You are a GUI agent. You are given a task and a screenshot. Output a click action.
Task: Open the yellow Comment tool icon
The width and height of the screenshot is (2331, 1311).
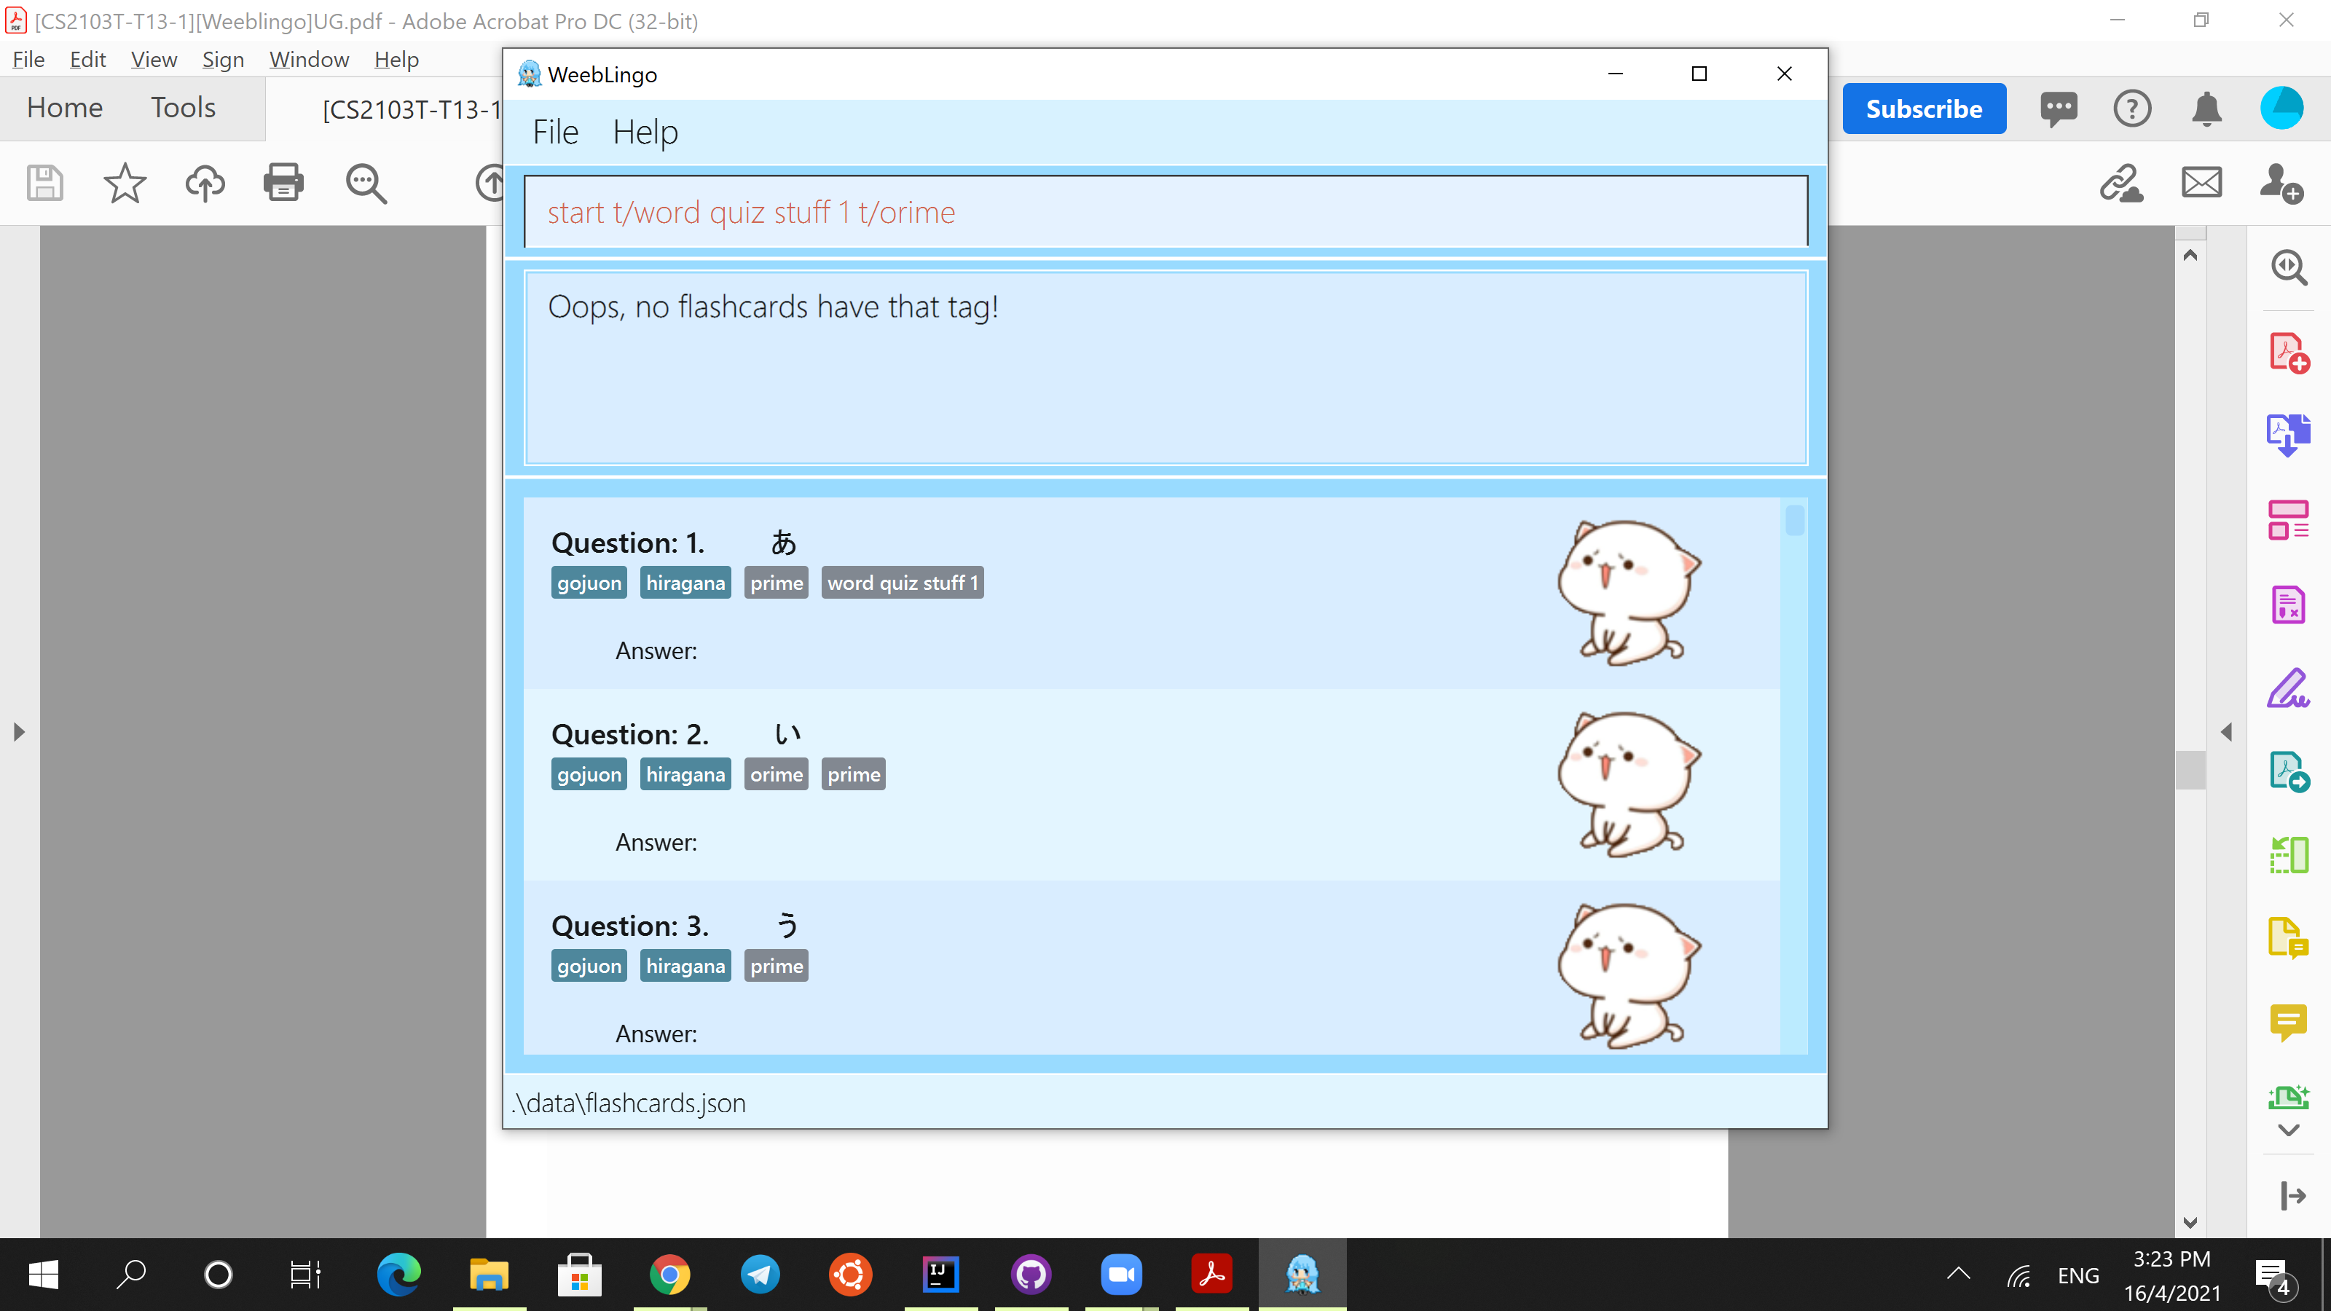pos(2287,1023)
